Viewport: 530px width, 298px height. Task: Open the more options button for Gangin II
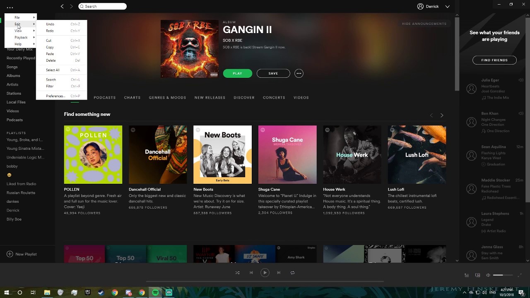(x=299, y=73)
